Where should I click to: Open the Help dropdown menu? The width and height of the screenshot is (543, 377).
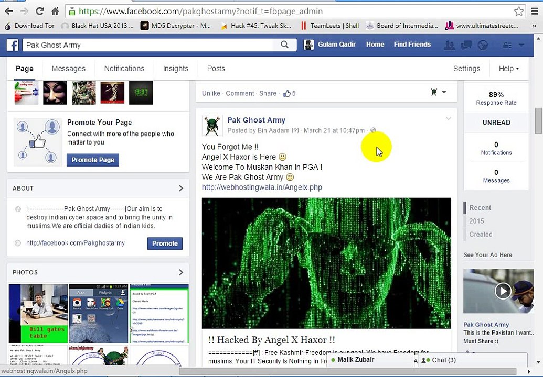pyautogui.click(x=508, y=69)
